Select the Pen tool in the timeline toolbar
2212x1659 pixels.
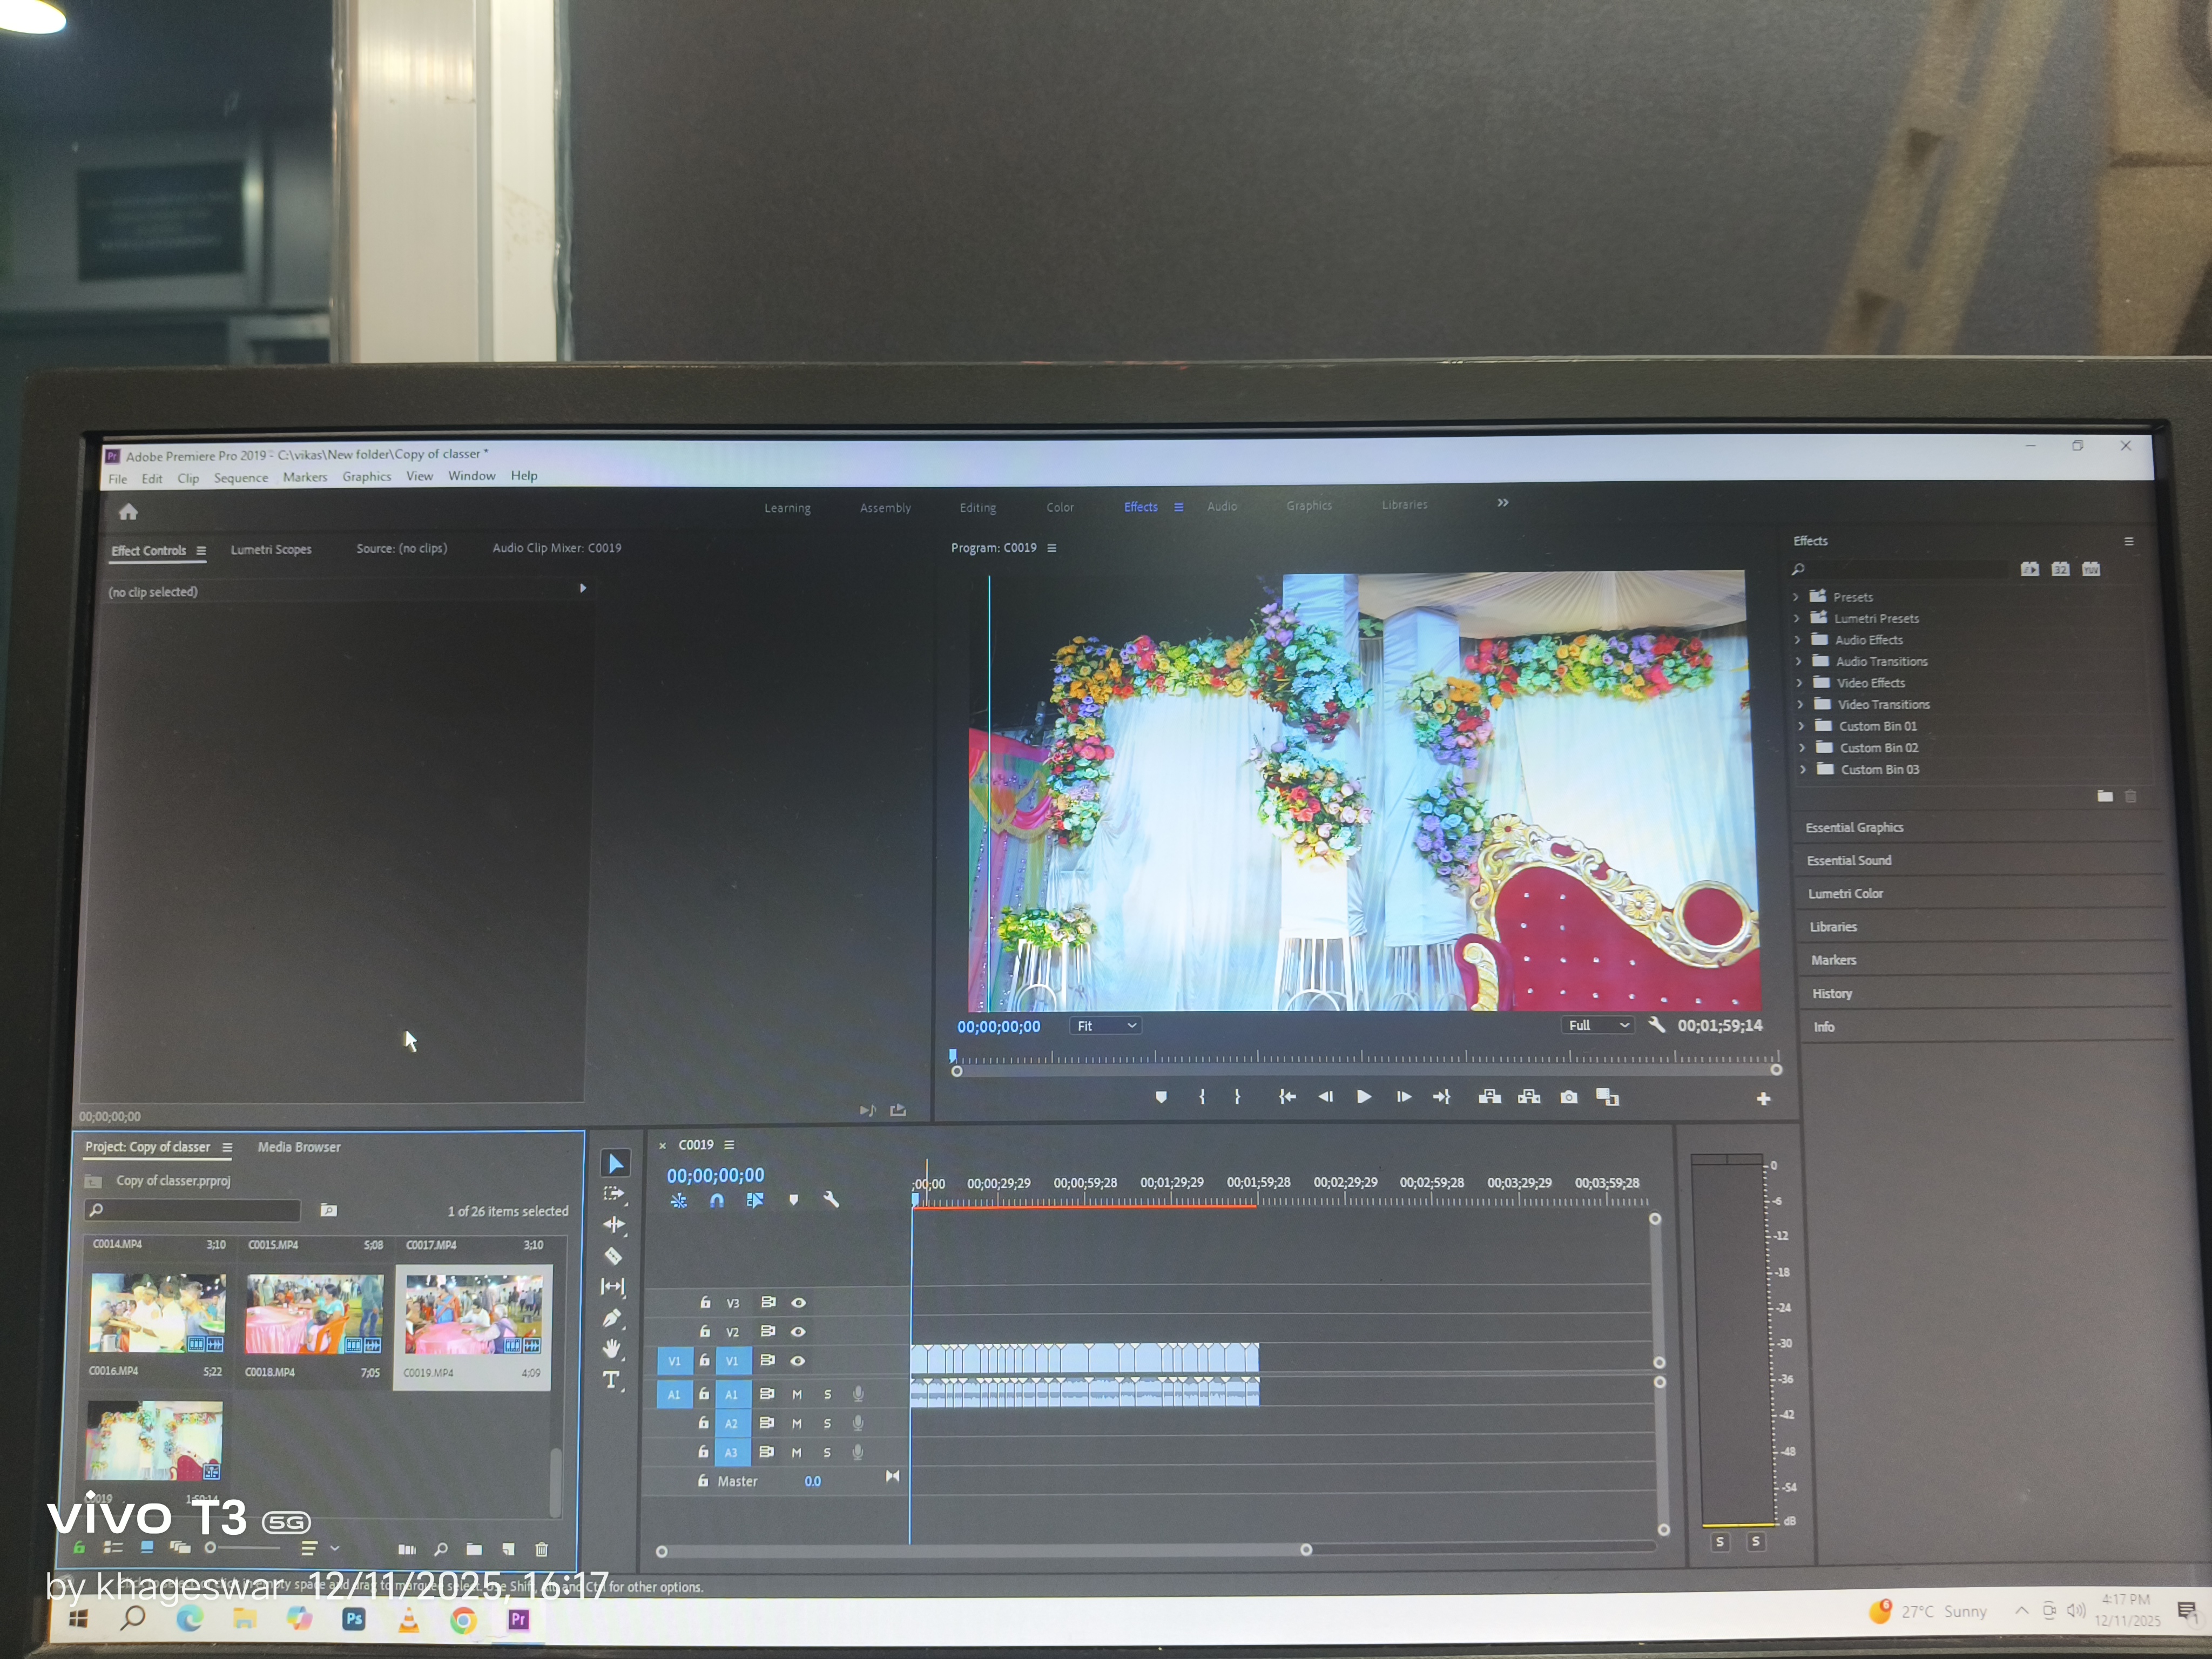(613, 1316)
